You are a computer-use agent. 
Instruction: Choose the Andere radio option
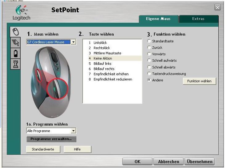(149, 80)
